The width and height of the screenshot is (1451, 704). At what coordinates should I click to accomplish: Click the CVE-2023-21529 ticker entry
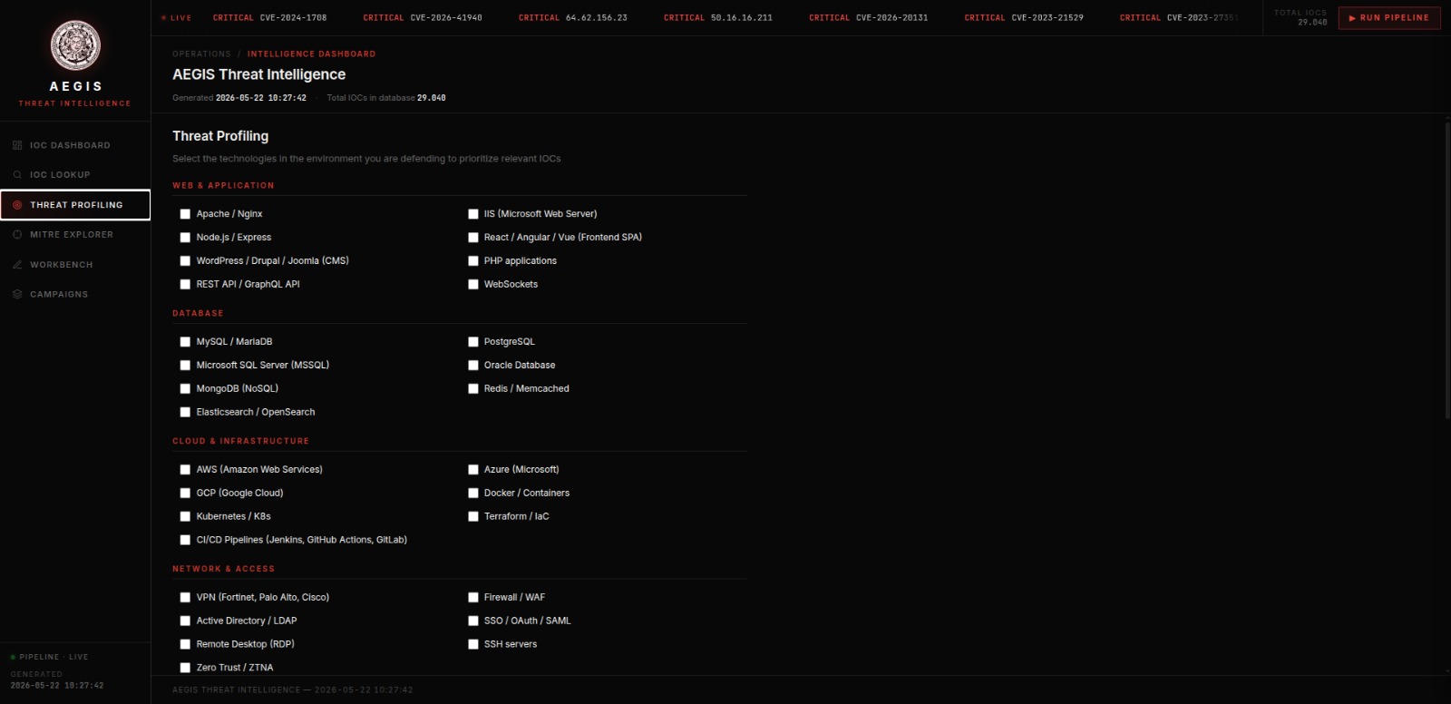pos(1024,17)
